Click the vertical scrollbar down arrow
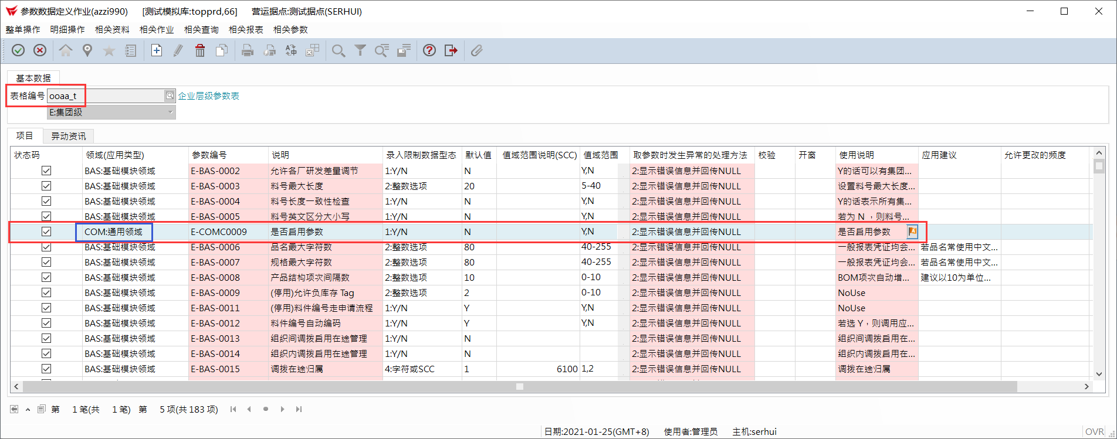The height and width of the screenshot is (439, 1117). (1099, 374)
